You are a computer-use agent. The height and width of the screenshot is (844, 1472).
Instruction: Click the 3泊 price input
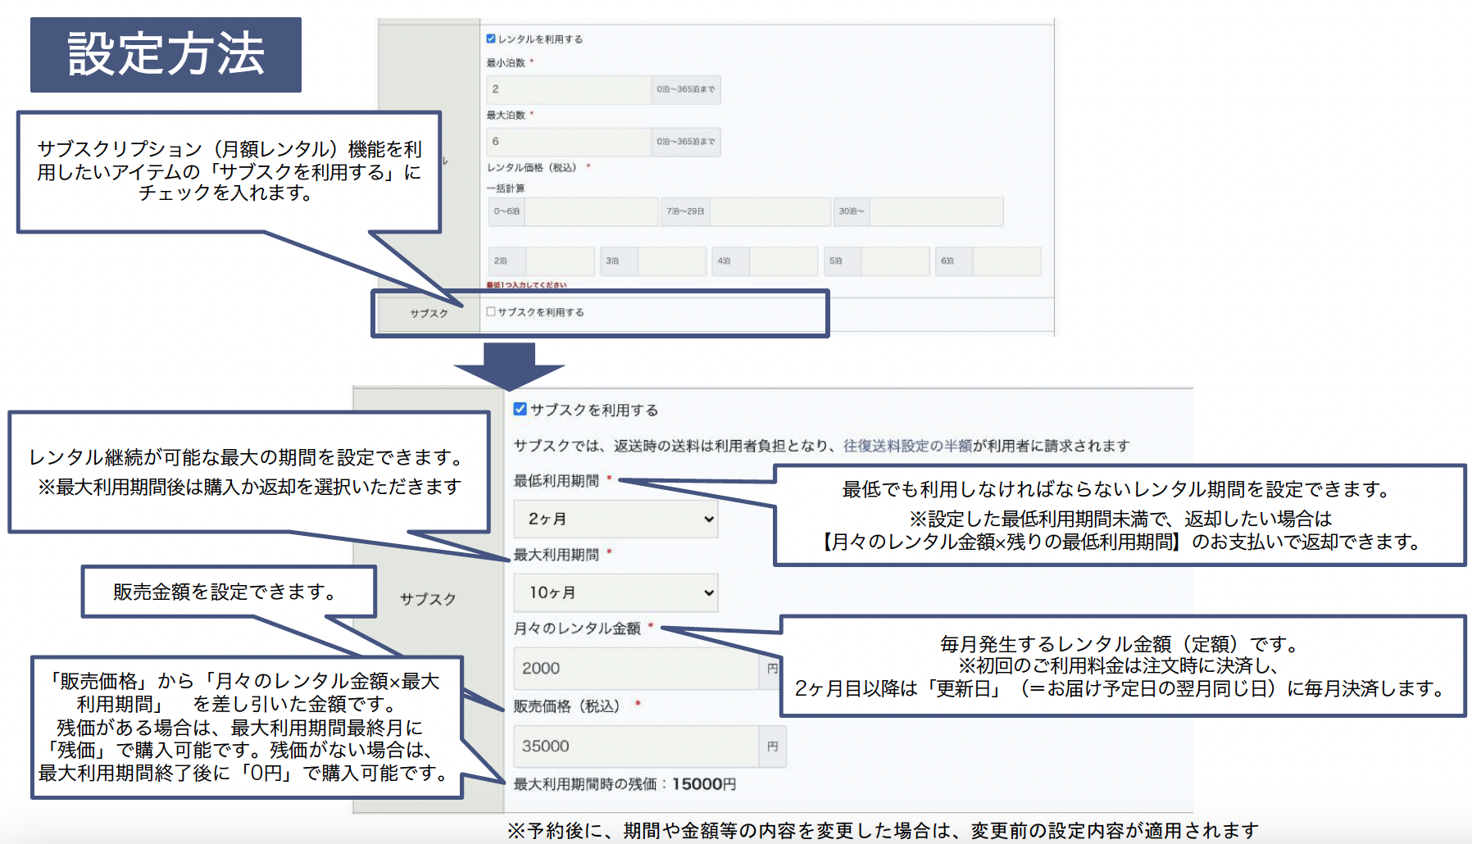pyautogui.click(x=671, y=261)
